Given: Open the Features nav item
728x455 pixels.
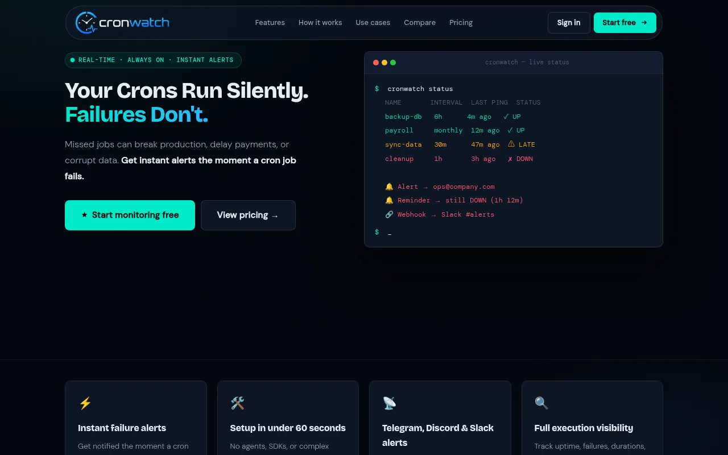Looking at the screenshot, I should point(270,23).
